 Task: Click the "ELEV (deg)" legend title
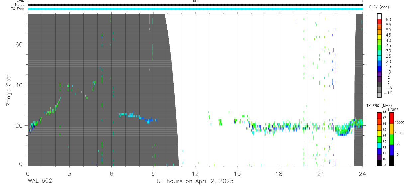click(379, 7)
